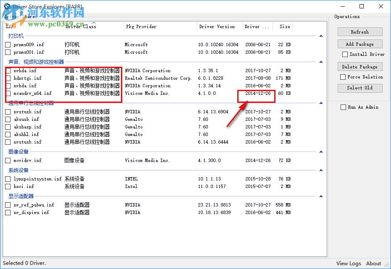This screenshot has width=391, height=269.
Task: Click the Driver Store Explorer title bar icon
Action: [6, 6]
